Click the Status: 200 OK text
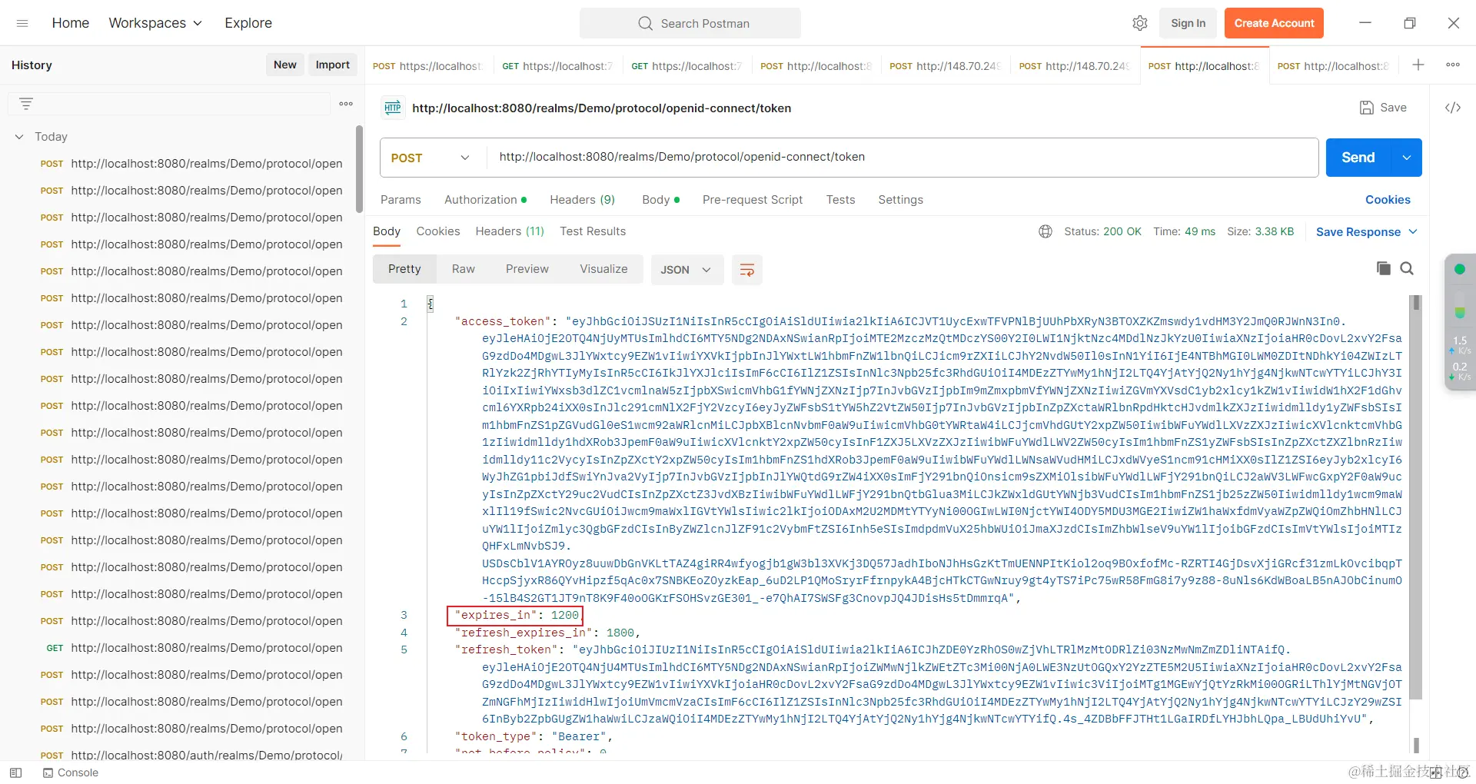Screen dimensions: 1476x784 click(x=1102, y=231)
